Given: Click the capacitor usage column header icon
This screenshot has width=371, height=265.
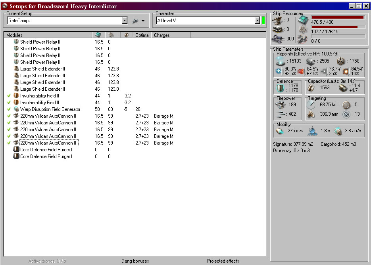Looking at the screenshot, I should [127, 35].
